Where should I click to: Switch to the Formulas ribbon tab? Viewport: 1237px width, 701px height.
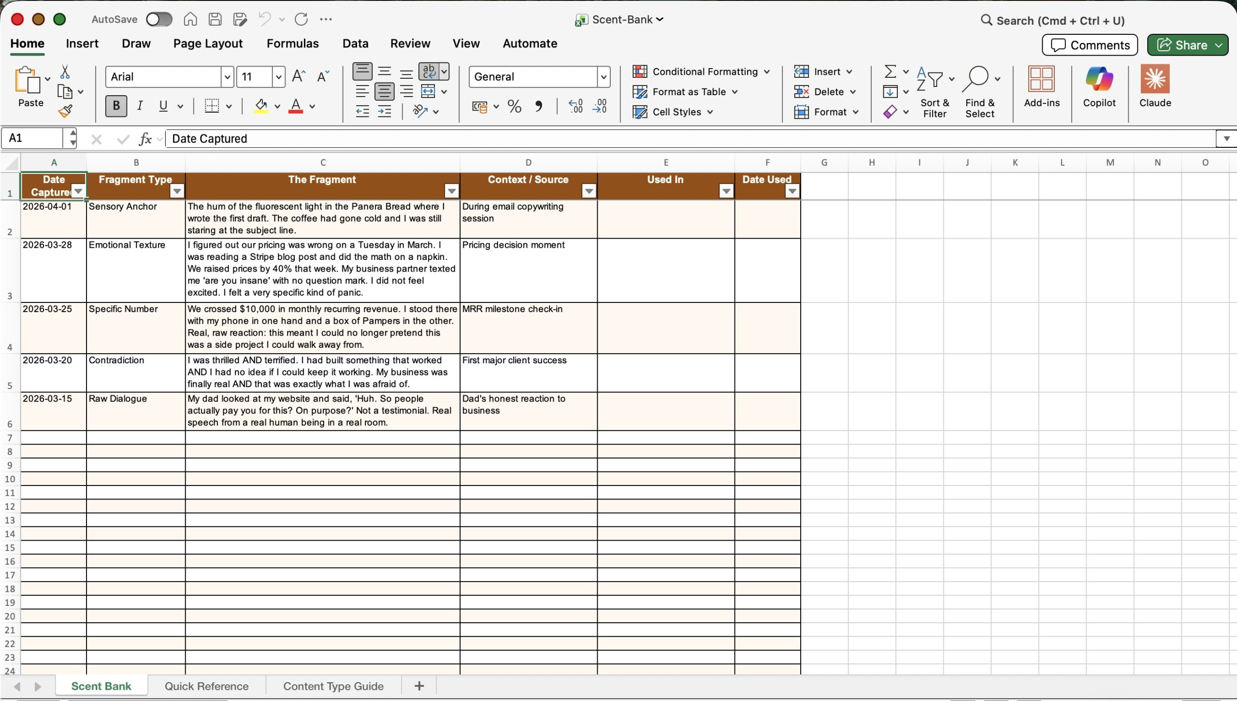[292, 43]
